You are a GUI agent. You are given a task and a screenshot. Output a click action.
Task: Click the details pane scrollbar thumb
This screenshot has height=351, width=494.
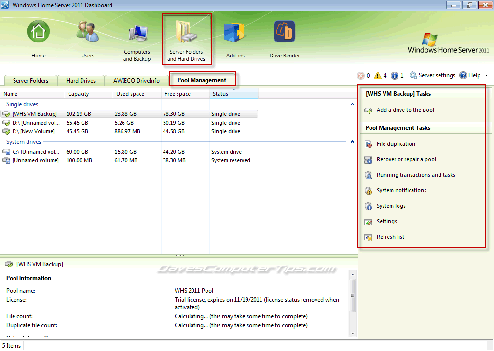click(353, 295)
